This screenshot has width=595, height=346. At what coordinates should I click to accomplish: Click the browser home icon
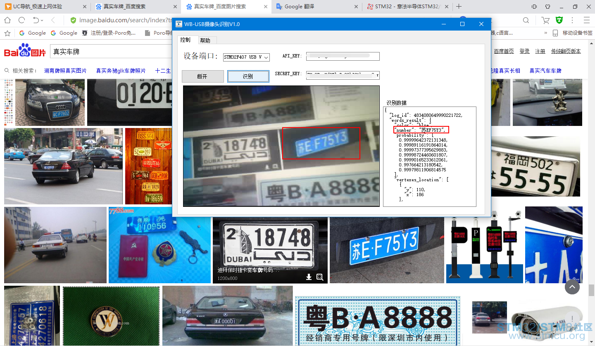point(7,20)
